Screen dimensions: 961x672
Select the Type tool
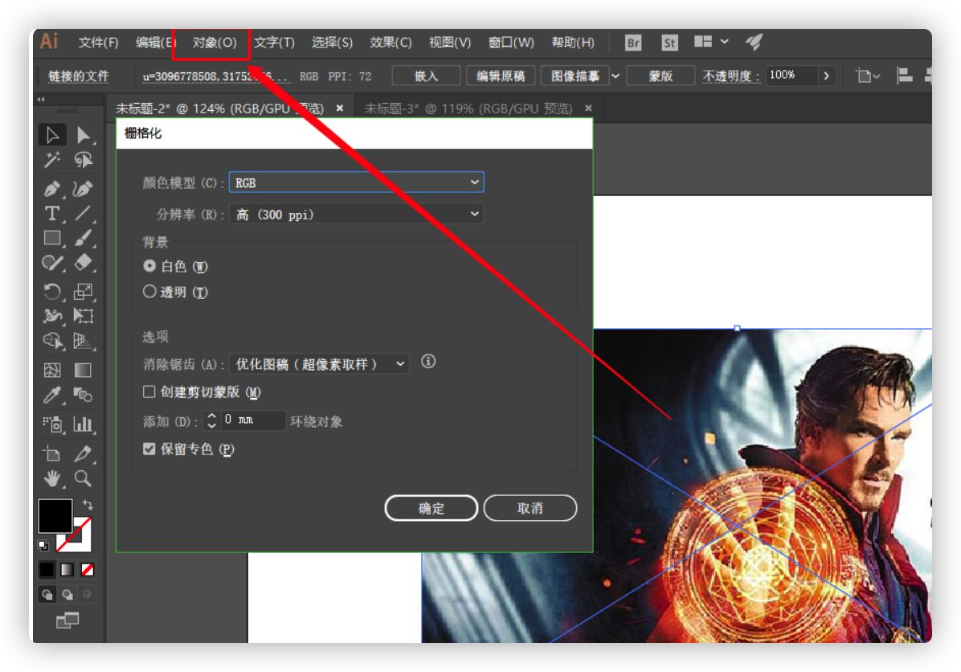point(52,213)
